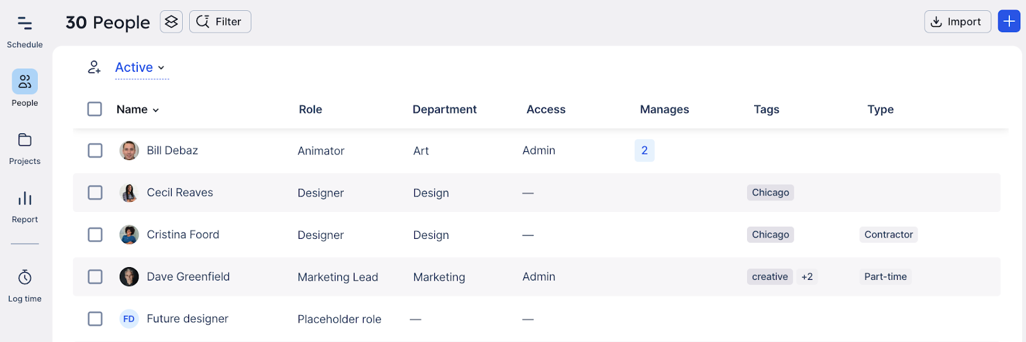Click the layers view icon beside 30 People
The image size is (1026, 342).
pyautogui.click(x=171, y=22)
